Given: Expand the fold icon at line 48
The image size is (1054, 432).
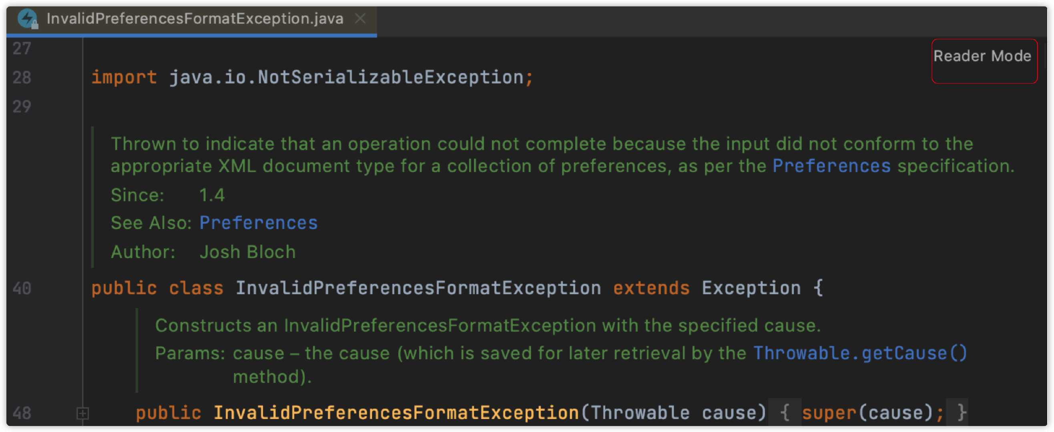Looking at the screenshot, I should tap(82, 413).
